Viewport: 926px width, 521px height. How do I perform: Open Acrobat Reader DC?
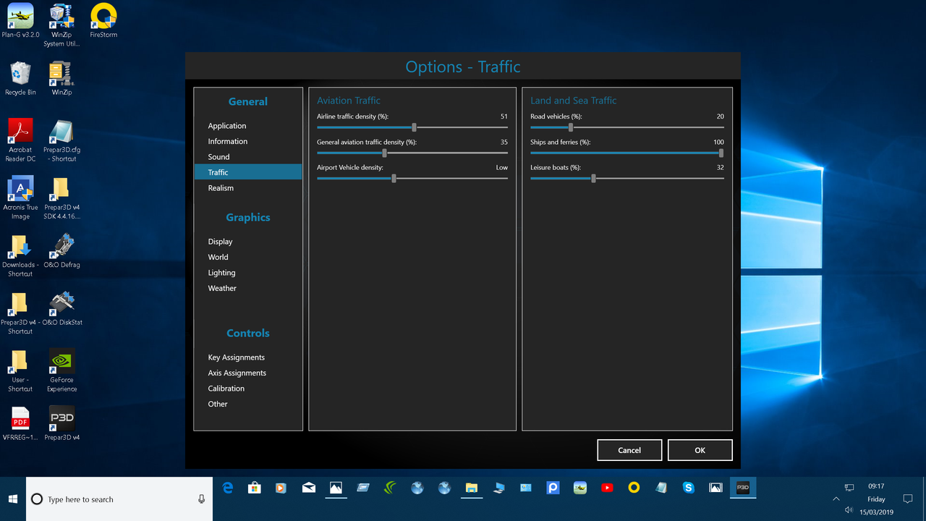[x=20, y=129]
